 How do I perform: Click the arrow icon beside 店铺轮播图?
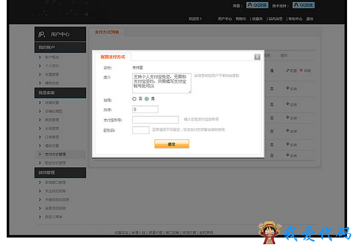[x=40, y=111]
